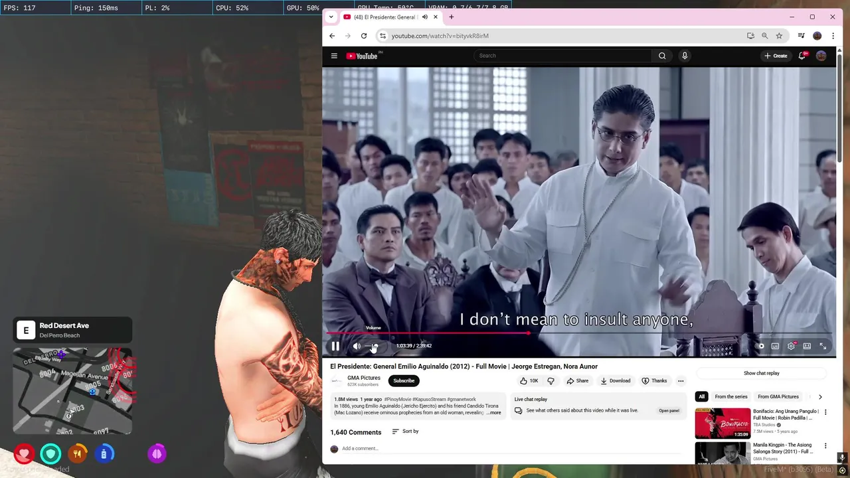
Task: Mute tab via speaker icon on tab
Action: point(424,17)
